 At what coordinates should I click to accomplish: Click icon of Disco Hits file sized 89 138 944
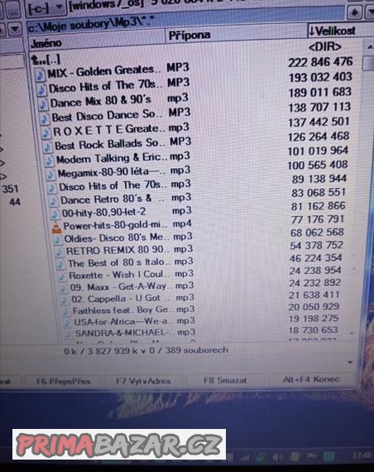tap(52, 188)
